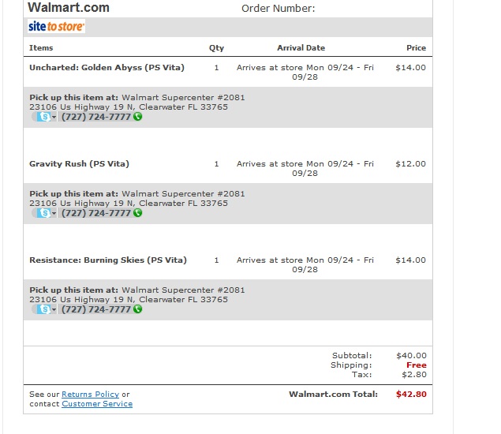Click green call icon under Uncharted pickup address
The width and height of the screenshot is (501, 434).
(x=138, y=116)
